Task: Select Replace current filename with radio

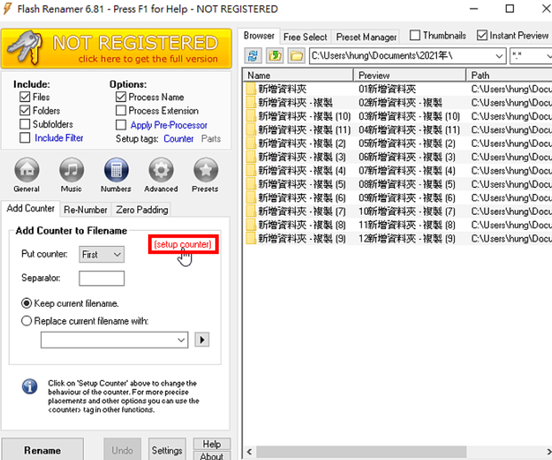Action: pyautogui.click(x=26, y=321)
